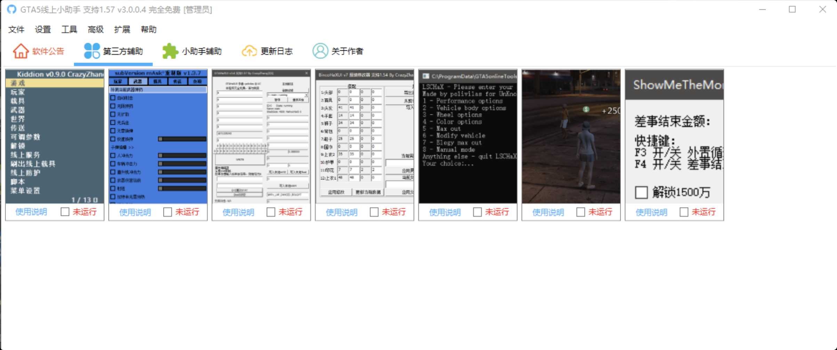Open the 文件 menu
The height and width of the screenshot is (350, 837).
click(16, 30)
